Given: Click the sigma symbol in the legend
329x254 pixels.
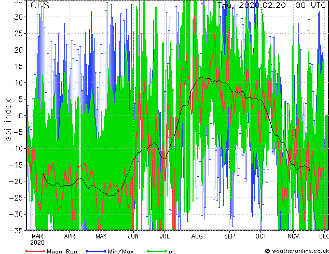Looking at the screenshot, I should [x=171, y=252].
